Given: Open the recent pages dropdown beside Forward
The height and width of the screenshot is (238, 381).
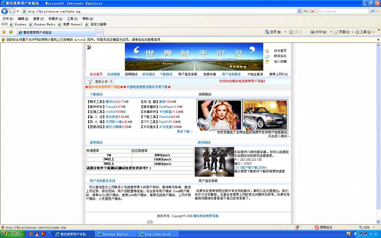Looking at the screenshot, I should pyautogui.click(x=18, y=11).
